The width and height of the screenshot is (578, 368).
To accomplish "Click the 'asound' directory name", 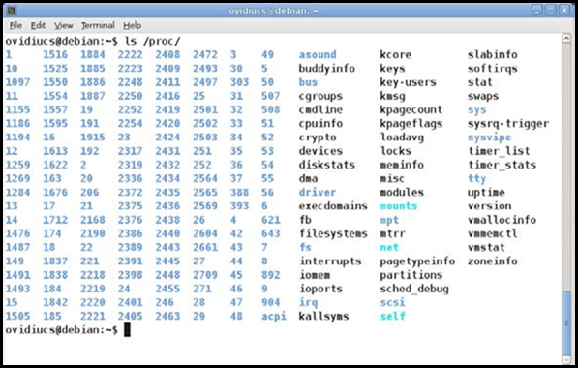I will click(x=318, y=54).
